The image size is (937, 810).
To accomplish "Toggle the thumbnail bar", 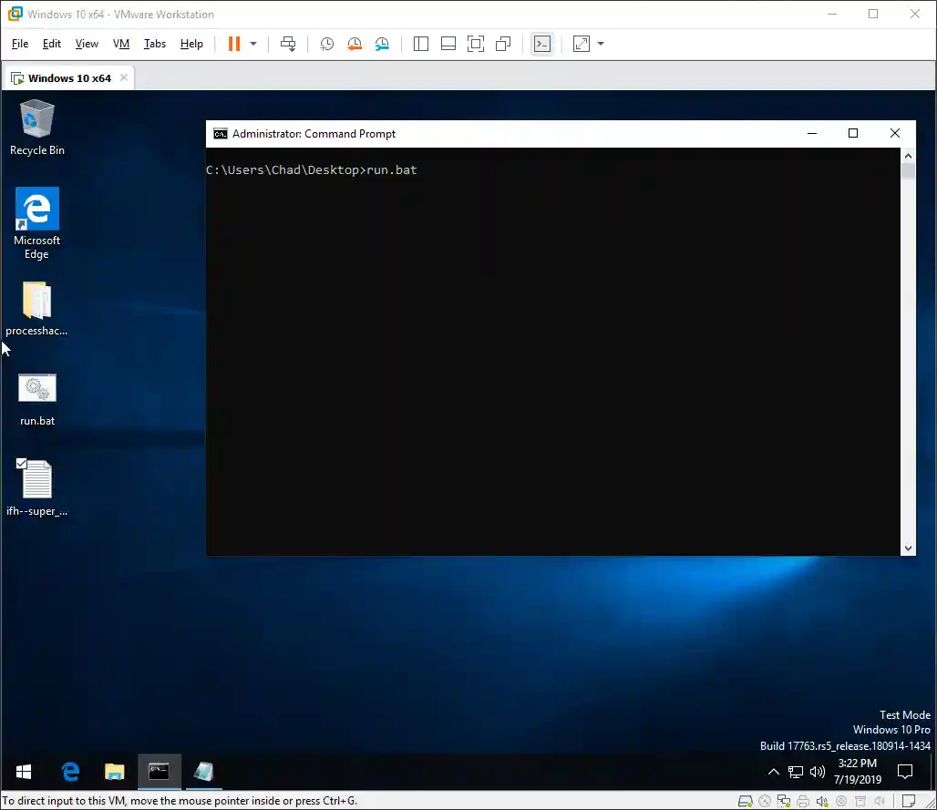I will click(x=448, y=43).
